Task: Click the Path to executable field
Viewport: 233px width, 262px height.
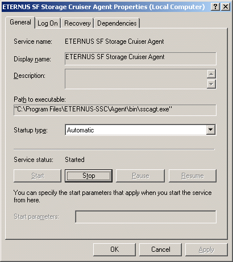Action: pos(115,110)
